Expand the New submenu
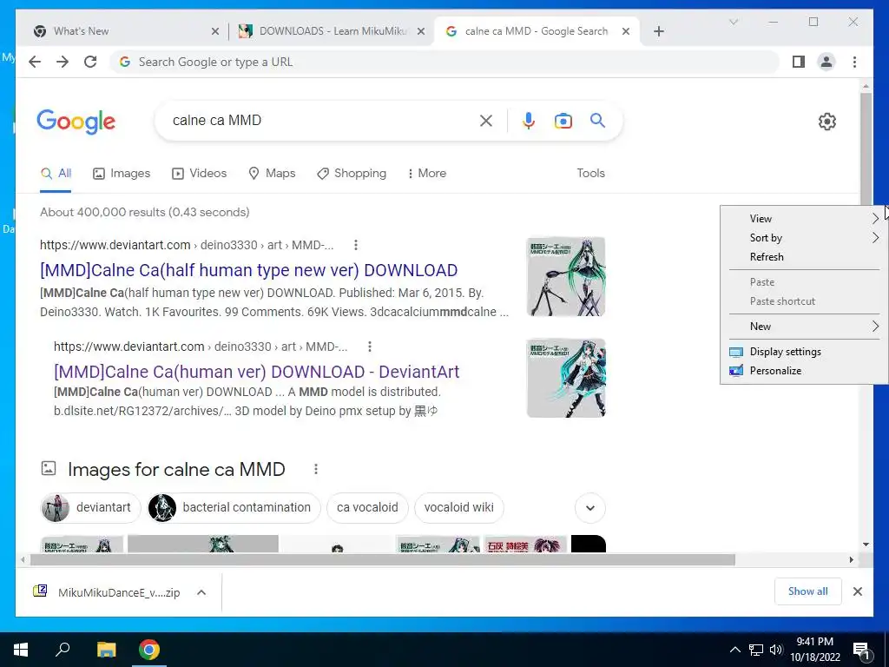Screen dimensions: 889x667 click(804, 327)
